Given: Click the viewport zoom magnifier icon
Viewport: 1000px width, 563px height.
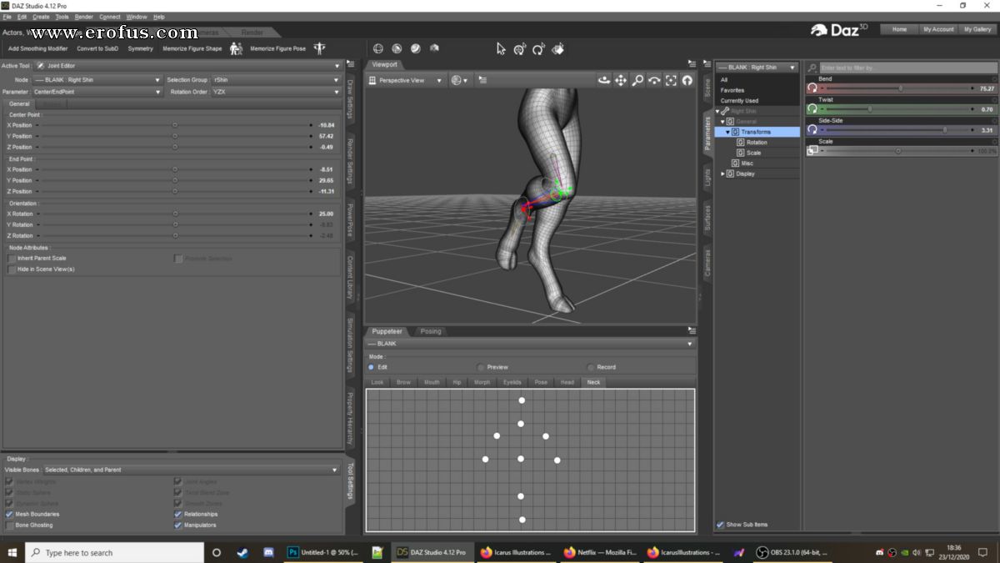Looking at the screenshot, I should (x=637, y=80).
